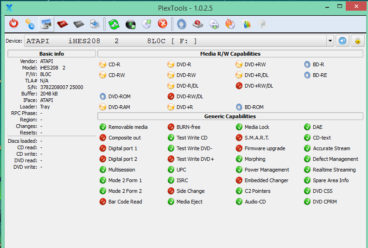
Task: Click the DVD+RW capability entry
Action: point(251,64)
